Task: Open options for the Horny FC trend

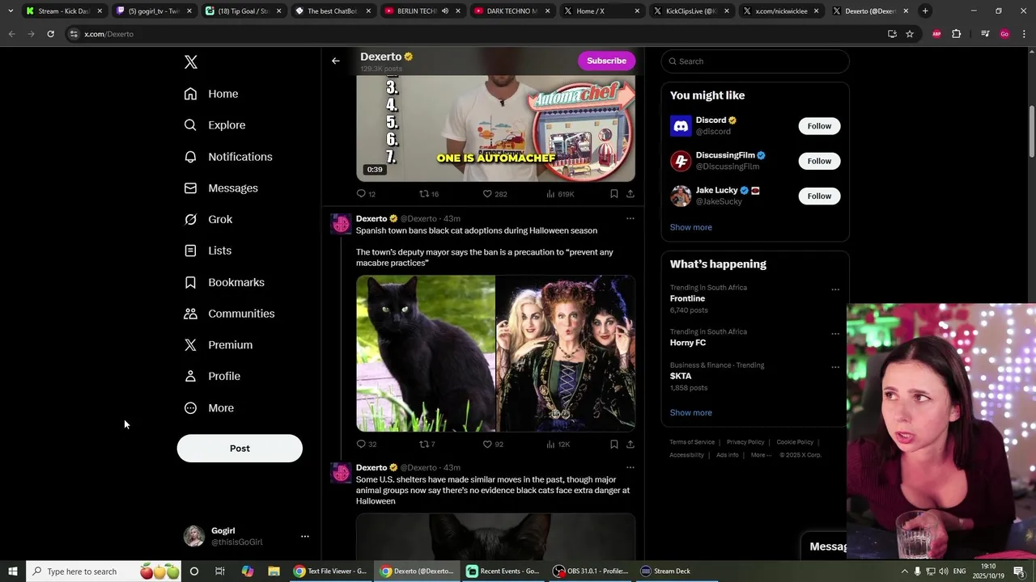Action: (x=835, y=334)
